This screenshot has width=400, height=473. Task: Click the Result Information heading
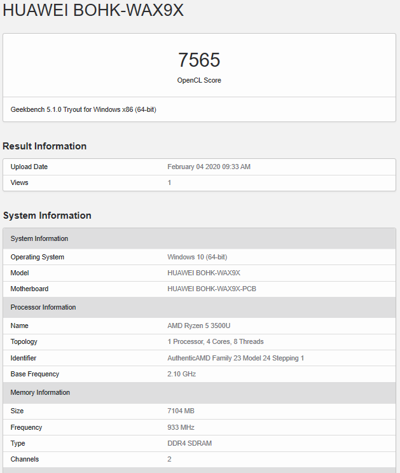click(x=45, y=146)
